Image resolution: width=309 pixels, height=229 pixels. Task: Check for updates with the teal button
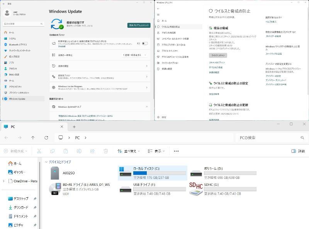[x=139, y=25]
